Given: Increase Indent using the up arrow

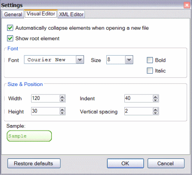Looking at the screenshot, I should (156, 97).
